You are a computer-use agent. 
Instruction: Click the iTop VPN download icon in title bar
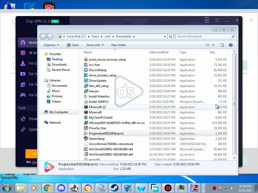pyautogui.click(x=207, y=20)
